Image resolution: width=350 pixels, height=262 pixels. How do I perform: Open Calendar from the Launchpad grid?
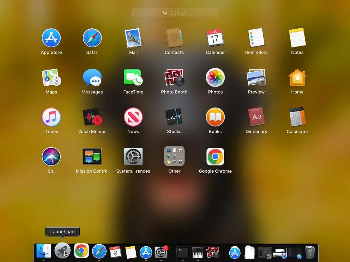pyautogui.click(x=215, y=38)
